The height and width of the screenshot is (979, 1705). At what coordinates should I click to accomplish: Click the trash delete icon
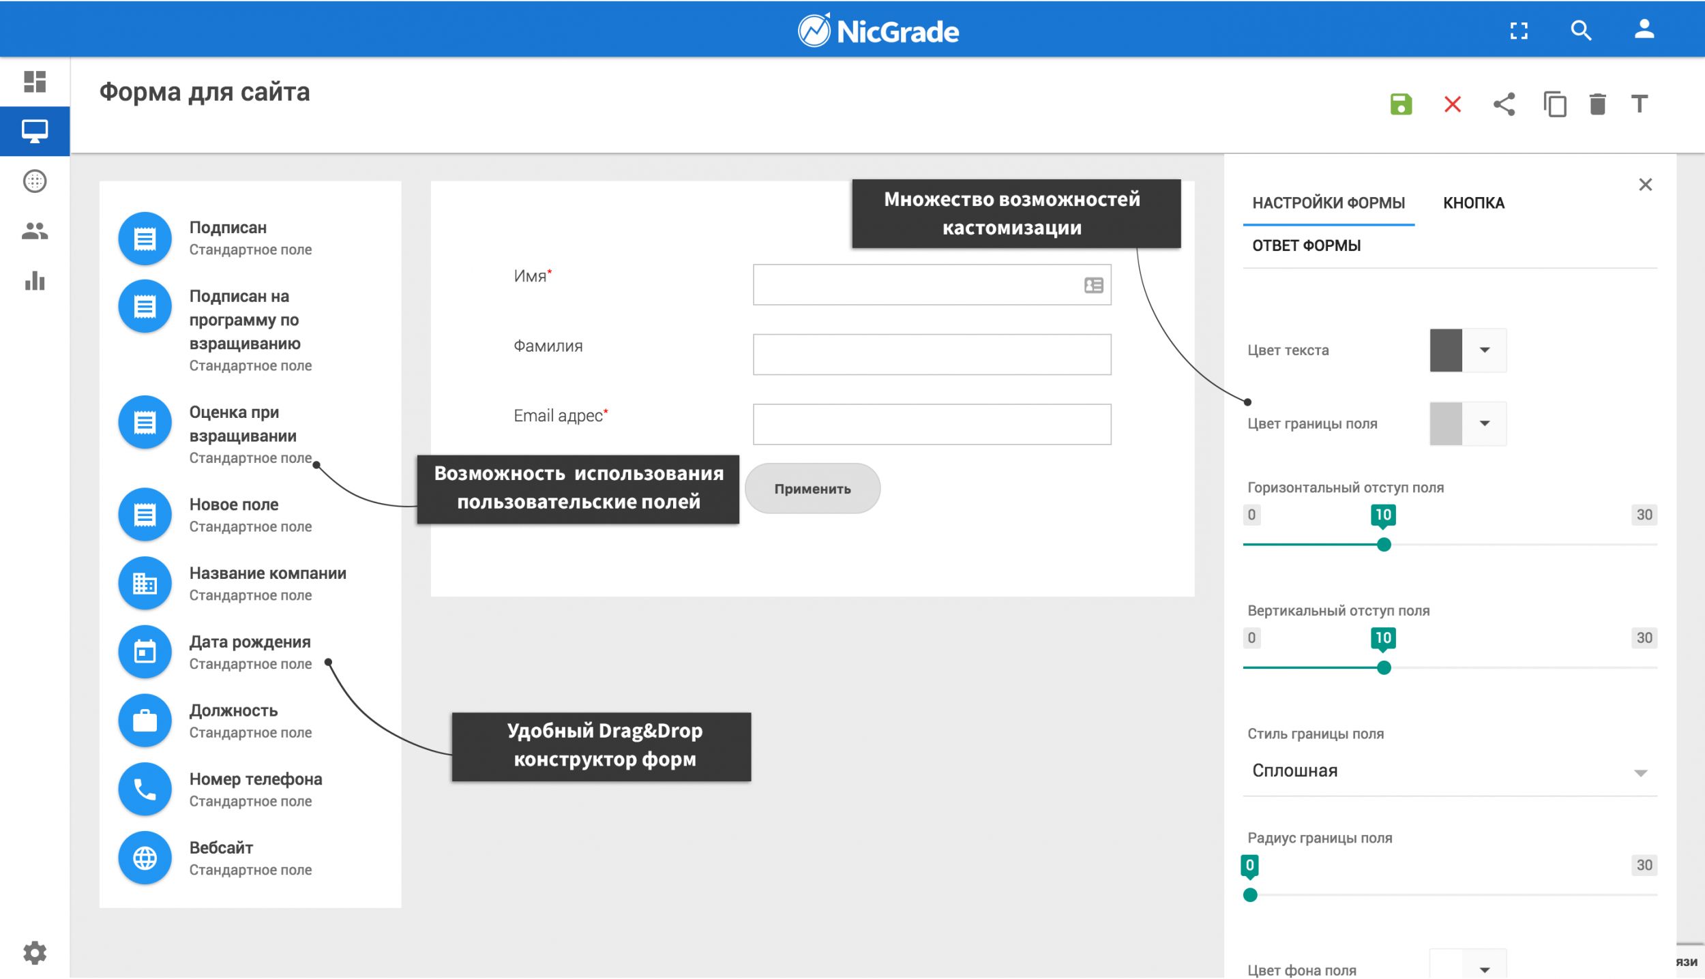pyautogui.click(x=1597, y=104)
